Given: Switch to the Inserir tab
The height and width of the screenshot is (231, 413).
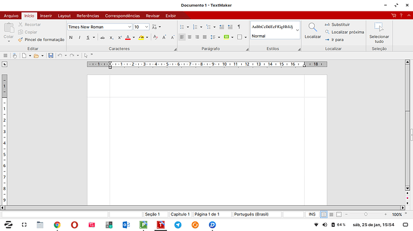Looking at the screenshot, I should pos(46,16).
